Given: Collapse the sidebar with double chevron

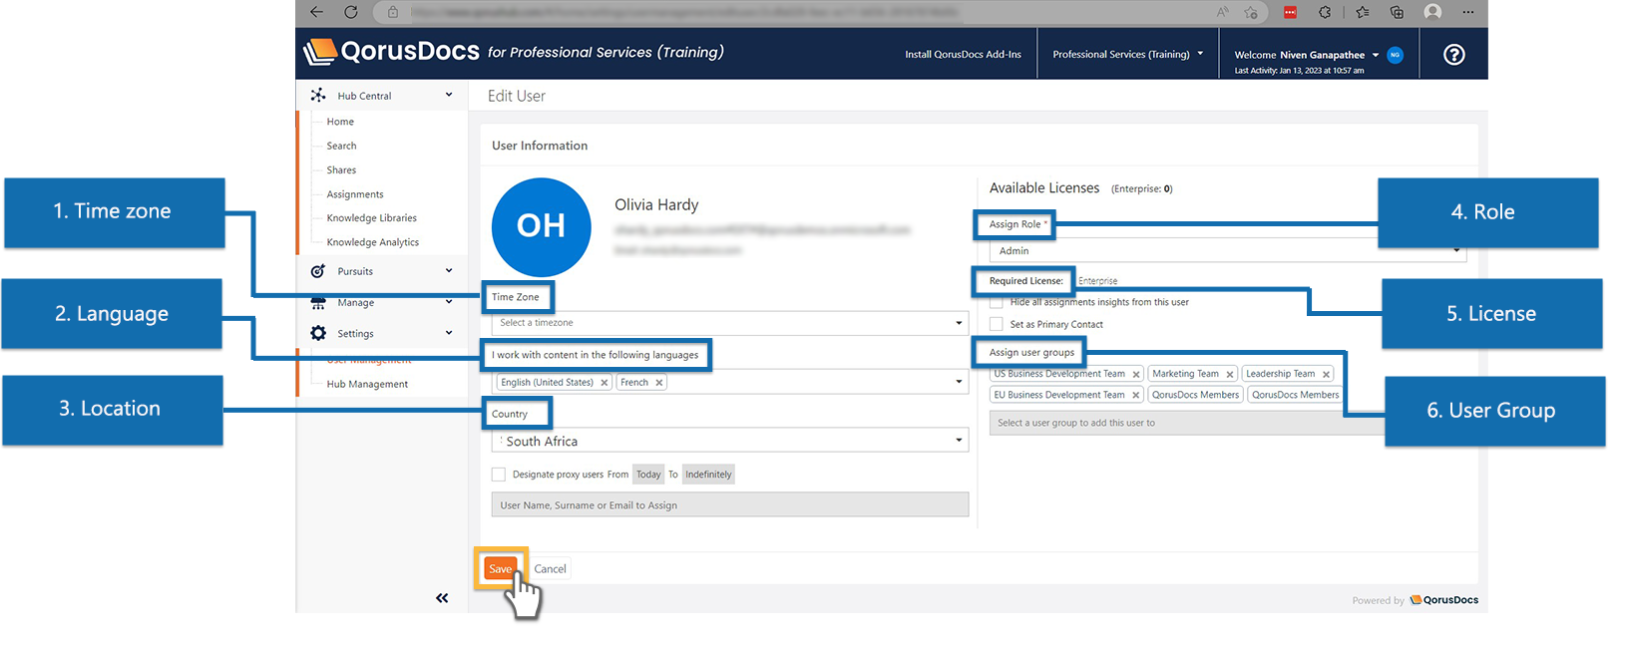Looking at the screenshot, I should [442, 598].
